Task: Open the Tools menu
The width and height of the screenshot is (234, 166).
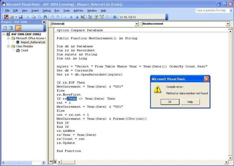Action: pyautogui.click(x=66, y=11)
